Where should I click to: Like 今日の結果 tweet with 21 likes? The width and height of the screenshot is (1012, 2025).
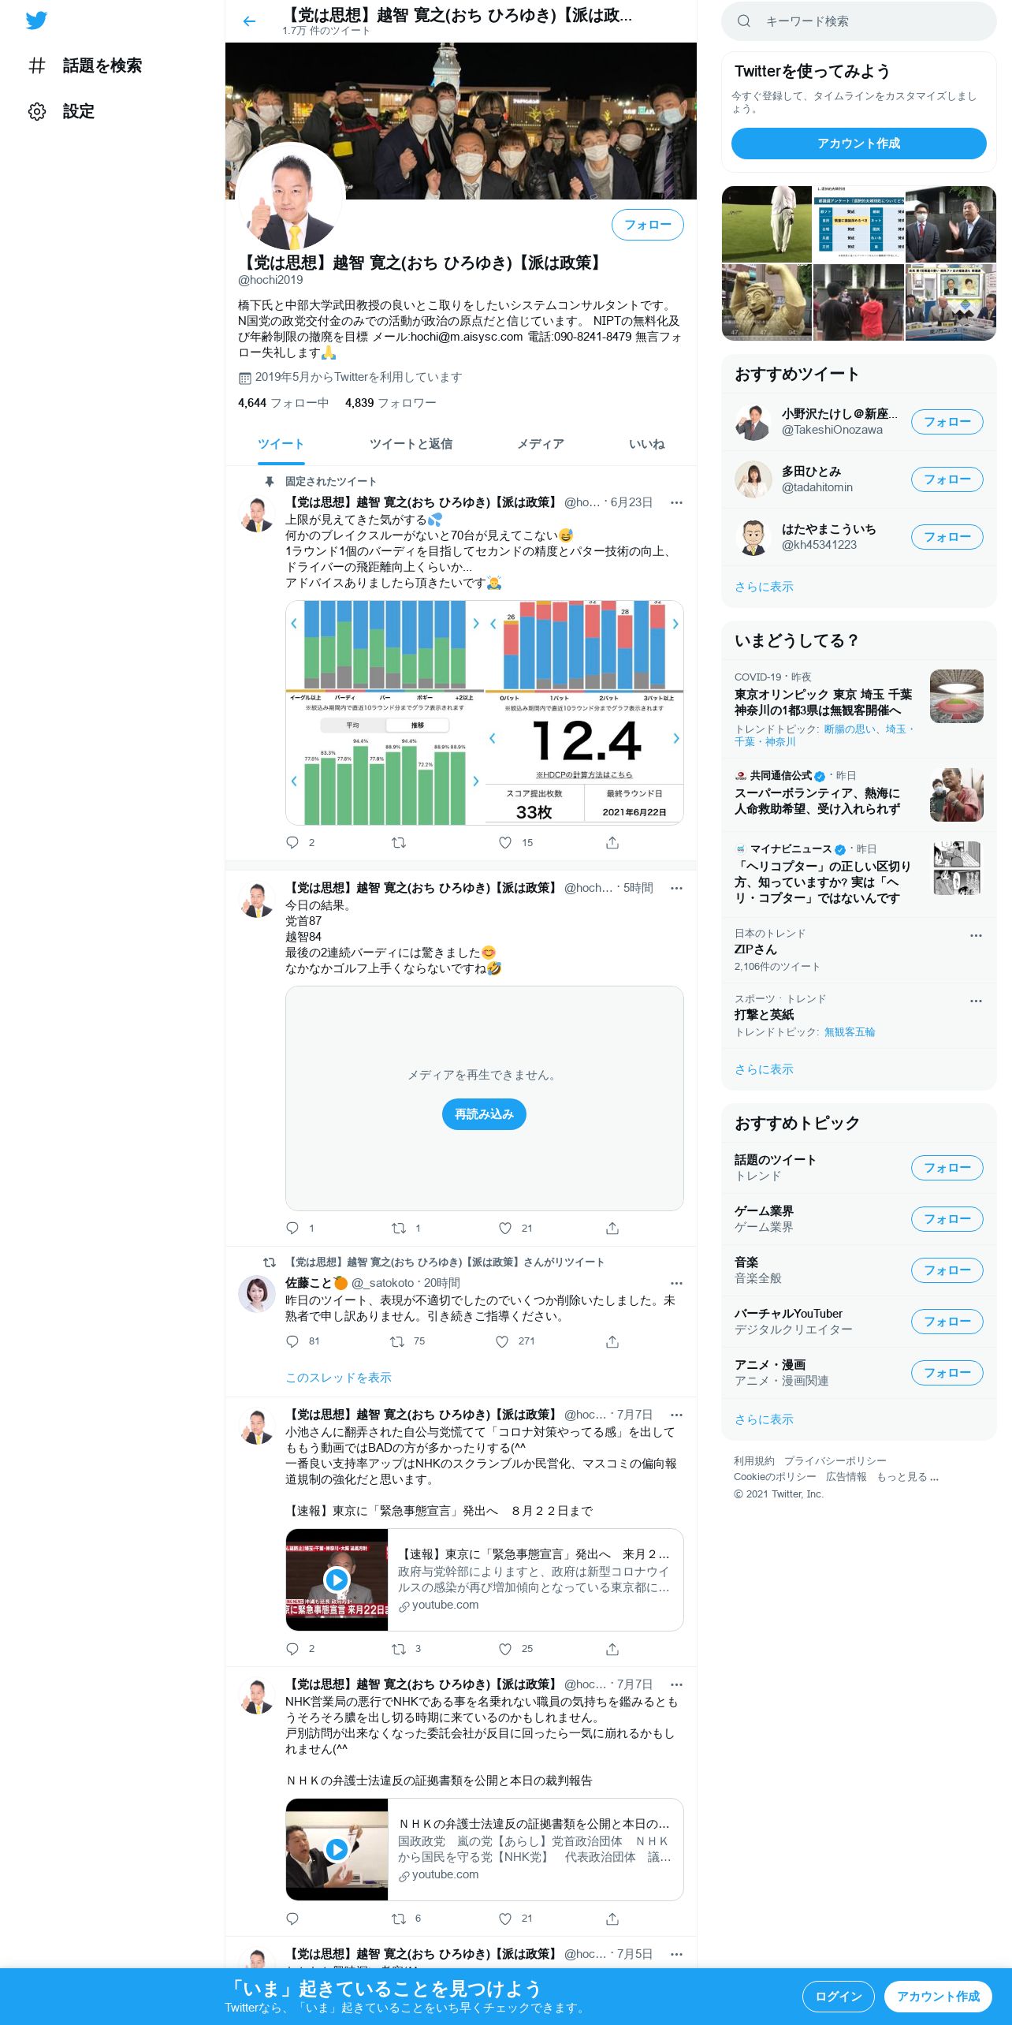[505, 1228]
